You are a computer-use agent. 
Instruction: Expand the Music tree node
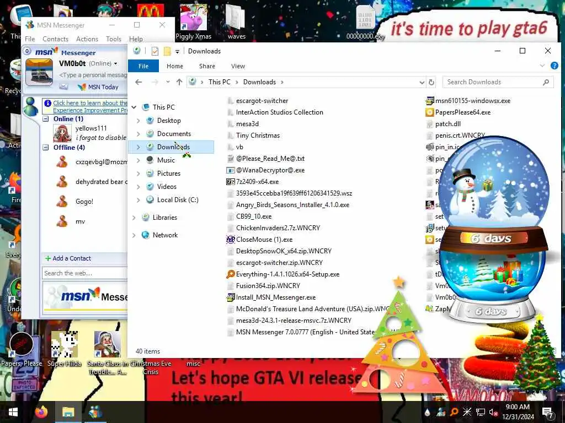click(x=138, y=160)
